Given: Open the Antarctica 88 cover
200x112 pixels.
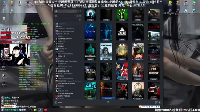Looking at the screenshot, I should [90, 91].
